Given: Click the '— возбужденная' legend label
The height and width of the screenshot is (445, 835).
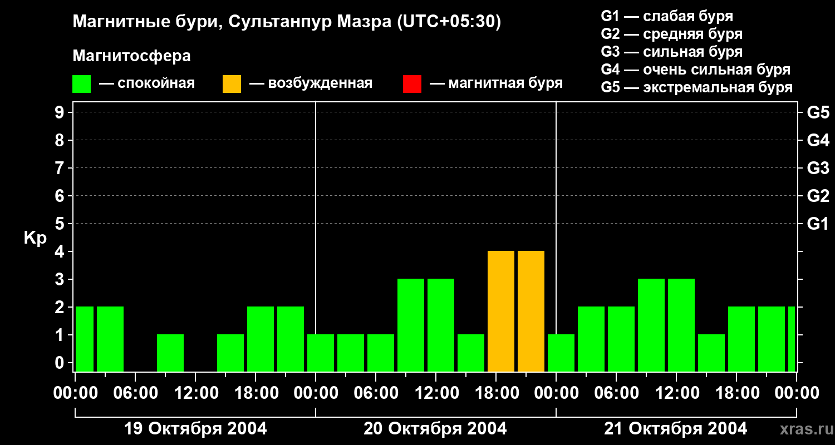Looking at the screenshot, I should point(311,83).
